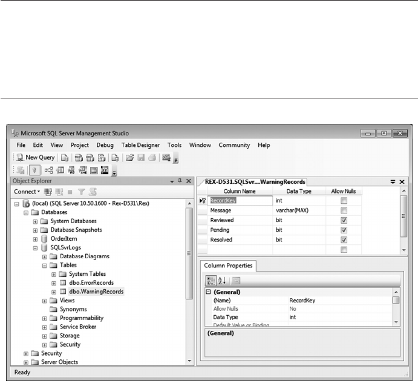
Task: Open the Debug menu
Action: coord(105,145)
